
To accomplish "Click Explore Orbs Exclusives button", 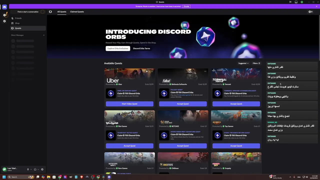I will pos(118,48).
